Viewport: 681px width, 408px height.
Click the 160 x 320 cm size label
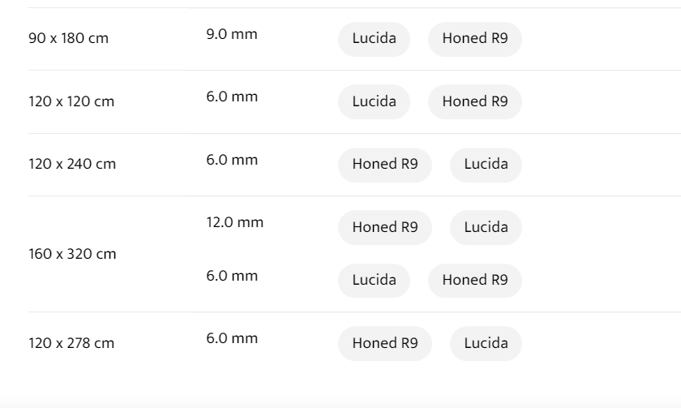pos(72,255)
